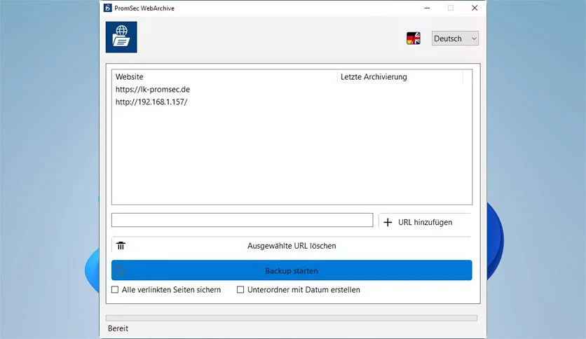This screenshot has width=586, height=339.
Task: Open the Deutsch language dropdown
Action: (x=455, y=39)
